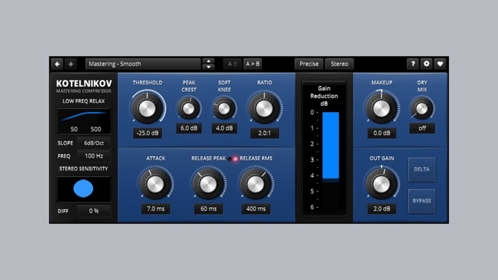Edit the 2.0 dB out gain value
The image size is (498, 280).
382,209
